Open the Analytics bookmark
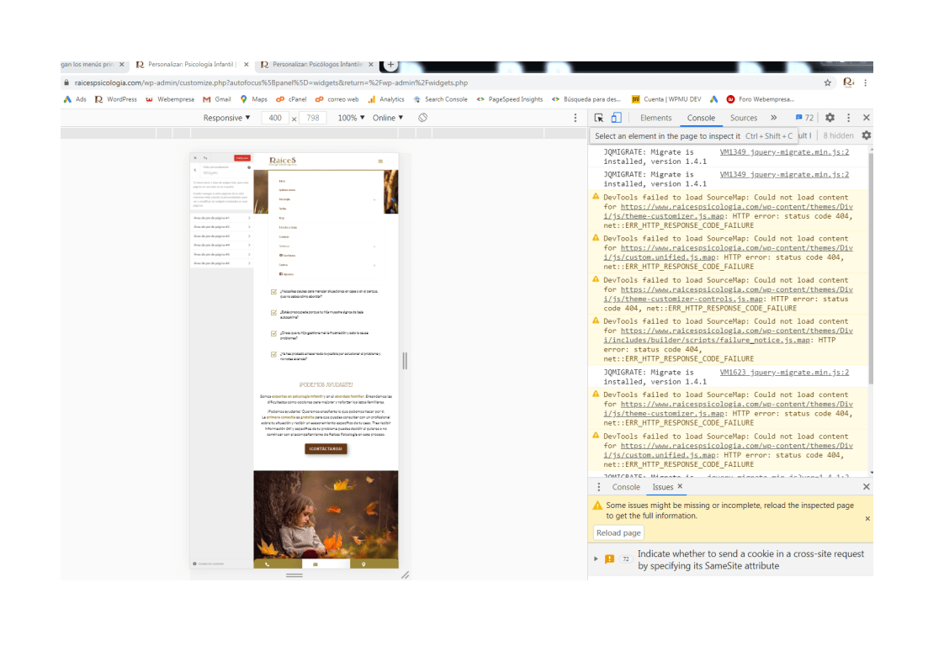This screenshot has width=944, height=667. [386, 99]
